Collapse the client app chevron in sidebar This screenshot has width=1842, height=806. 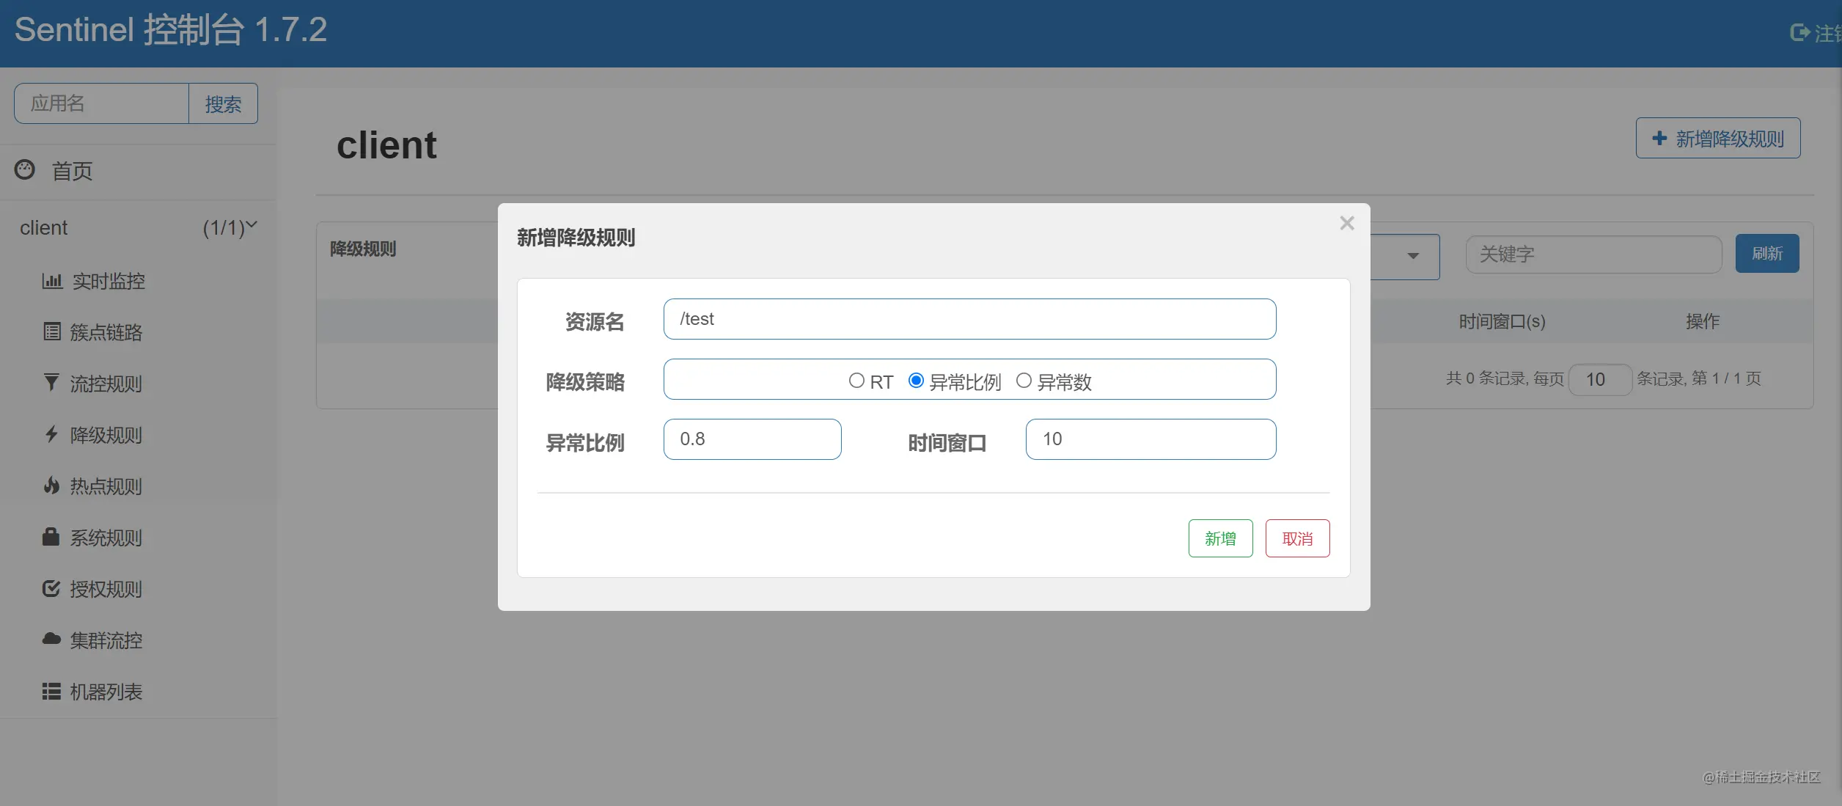point(252,225)
